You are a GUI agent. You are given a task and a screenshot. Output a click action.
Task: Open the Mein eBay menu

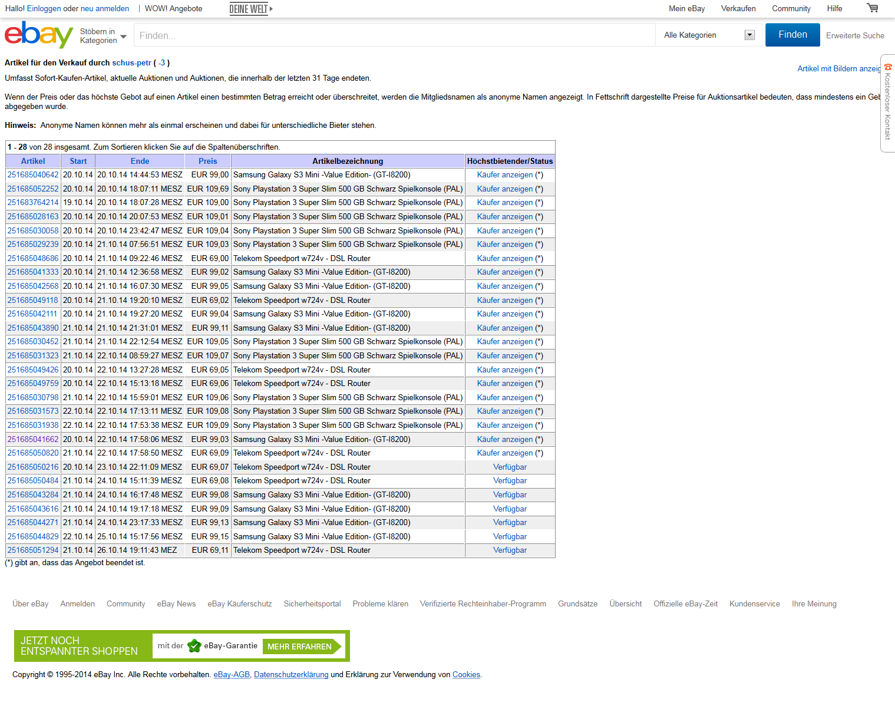pyautogui.click(x=686, y=9)
